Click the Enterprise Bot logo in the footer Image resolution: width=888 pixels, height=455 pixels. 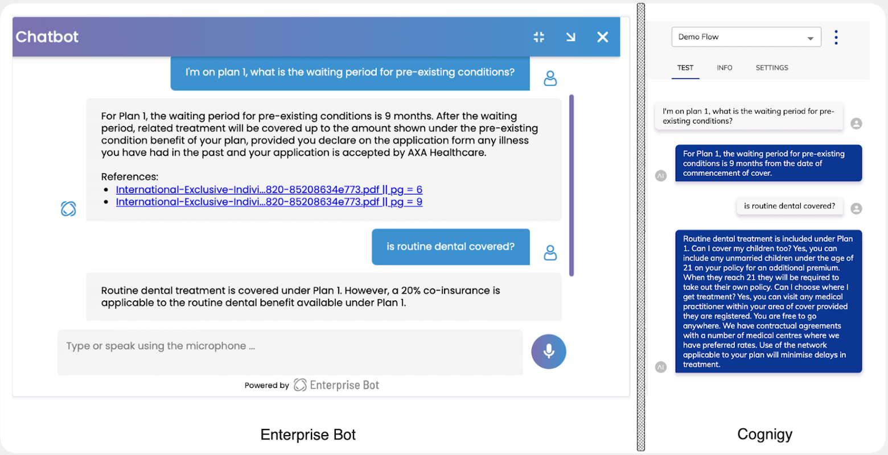tap(299, 384)
